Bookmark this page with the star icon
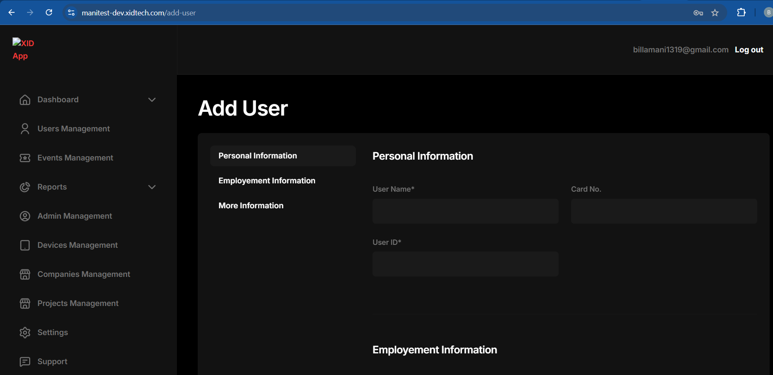This screenshot has height=375, width=773. click(715, 13)
